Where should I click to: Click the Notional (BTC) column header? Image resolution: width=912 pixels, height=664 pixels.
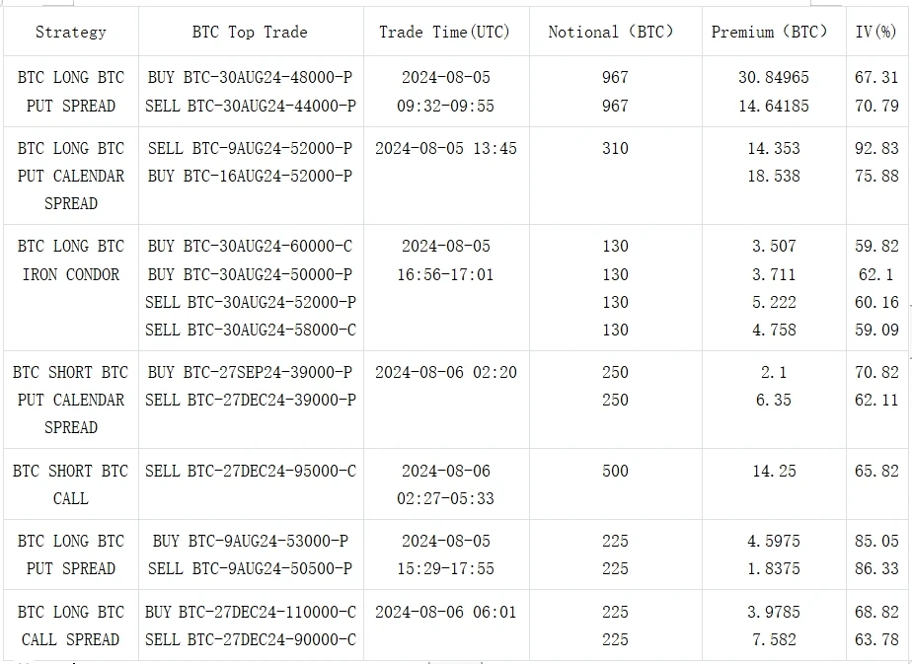click(613, 33)
